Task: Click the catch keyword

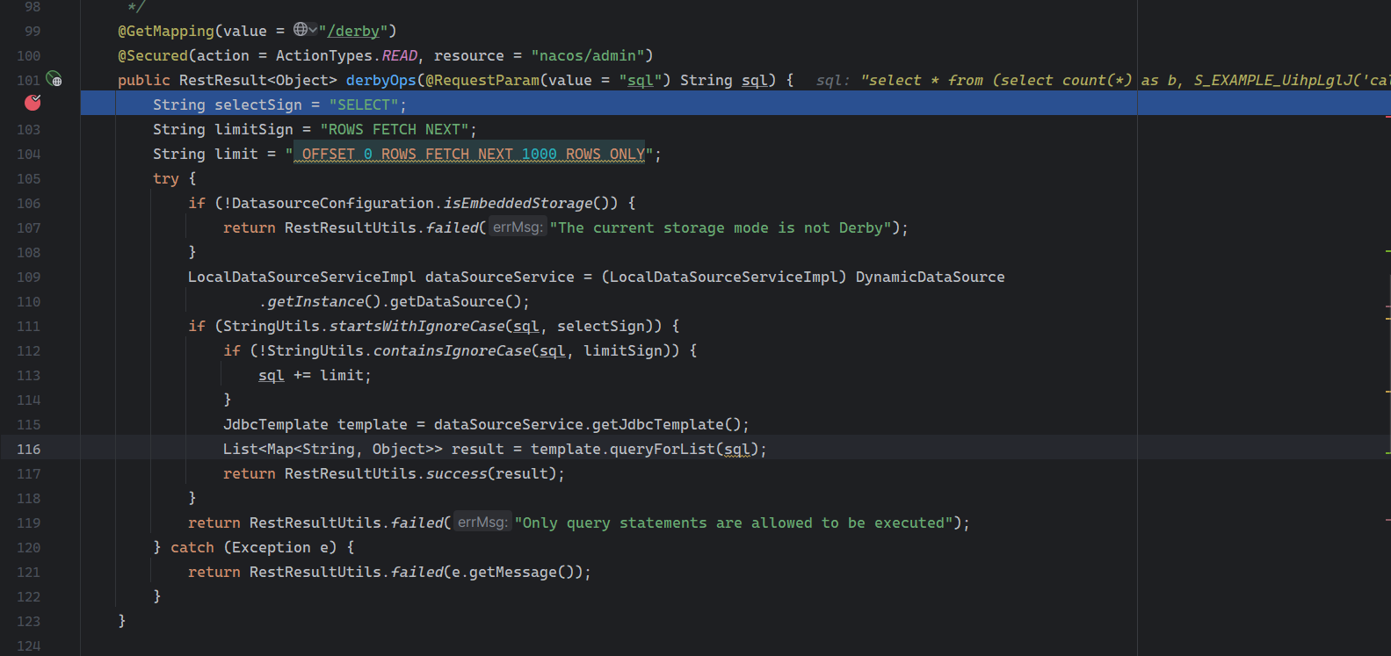Action: (192, 547)
